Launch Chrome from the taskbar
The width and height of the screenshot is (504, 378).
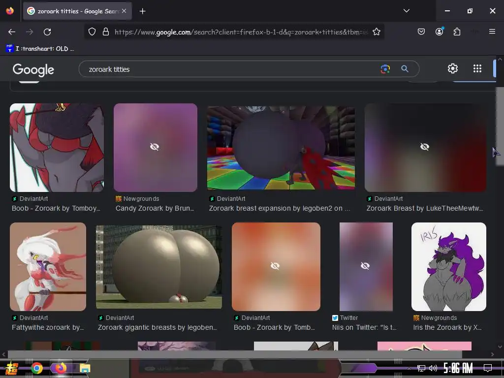37,368
